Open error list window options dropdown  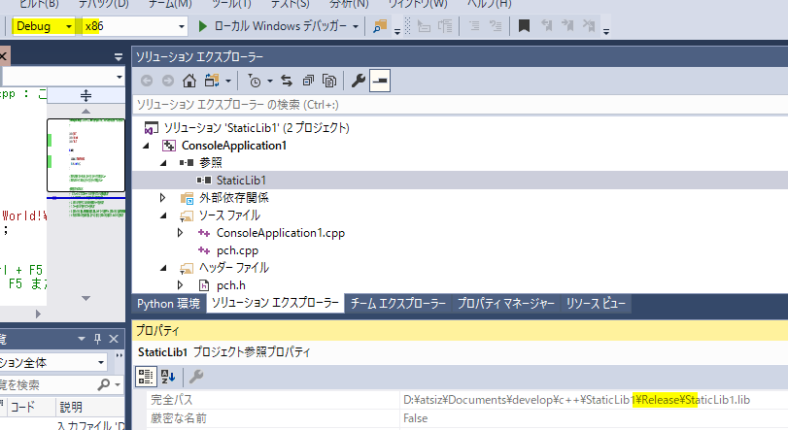point(82,339)
